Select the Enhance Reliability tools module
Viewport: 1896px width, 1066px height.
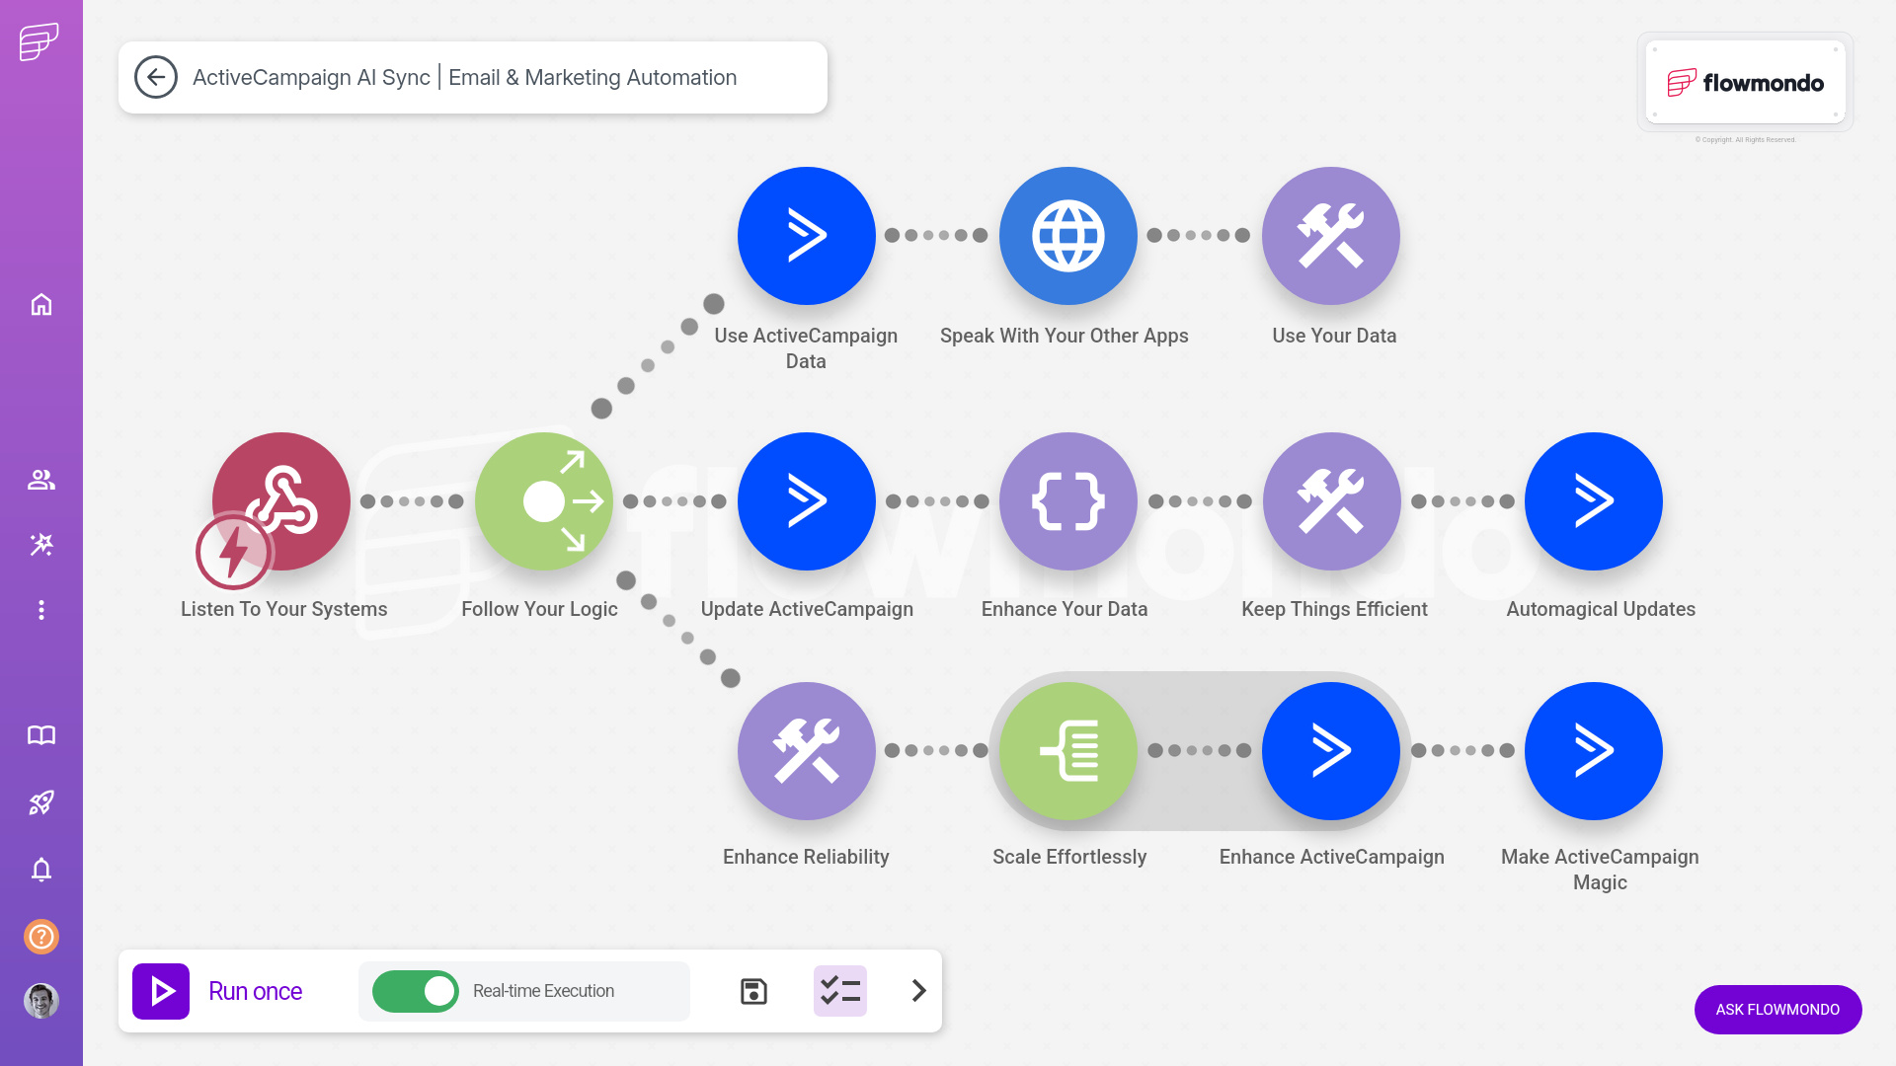[807, 751]
